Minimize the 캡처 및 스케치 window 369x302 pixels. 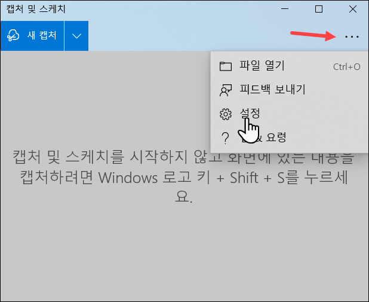tap(285, 9)
